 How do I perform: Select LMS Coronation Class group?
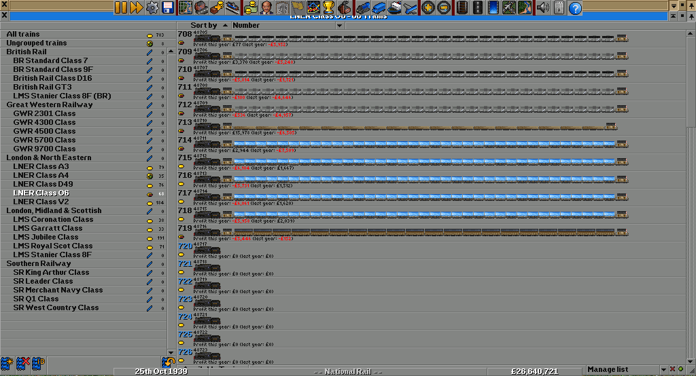pos(84,219)
